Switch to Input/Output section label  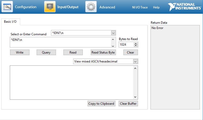click(68, 7)
